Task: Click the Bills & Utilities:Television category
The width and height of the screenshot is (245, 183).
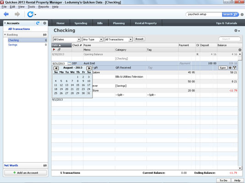Action: [129, 76]
